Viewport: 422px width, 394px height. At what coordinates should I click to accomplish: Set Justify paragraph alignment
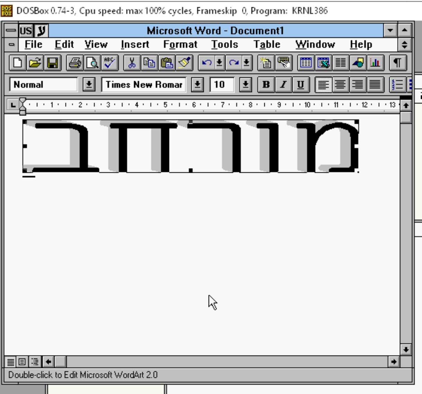click(375, 85)
